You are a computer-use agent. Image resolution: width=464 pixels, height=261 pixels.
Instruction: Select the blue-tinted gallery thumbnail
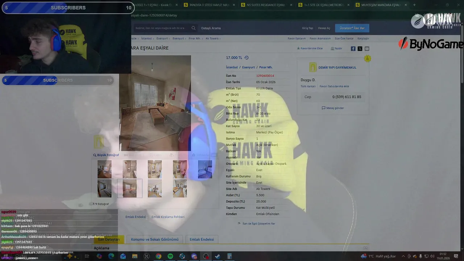(205, 169)
